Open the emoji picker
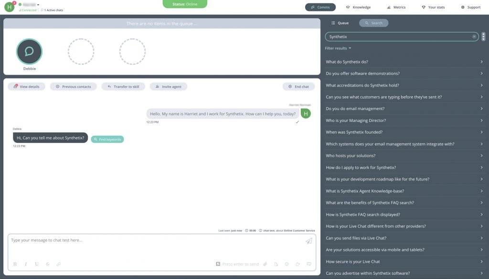The image size is (489, 279). coord(287,264)
